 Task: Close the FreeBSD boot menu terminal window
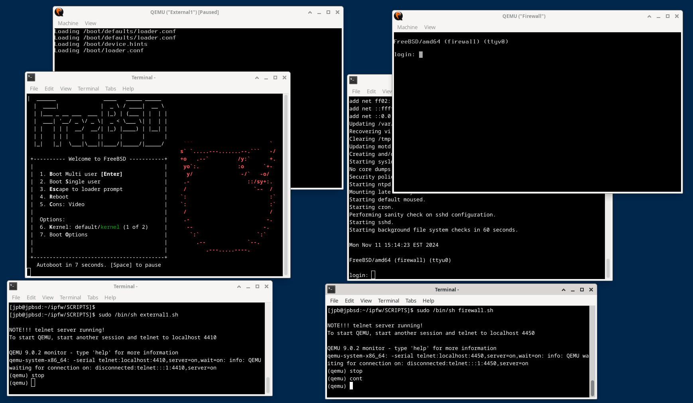click(x=284, y=78)
